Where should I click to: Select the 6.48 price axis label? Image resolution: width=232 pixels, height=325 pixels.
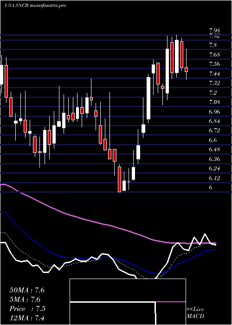point(214,149)
